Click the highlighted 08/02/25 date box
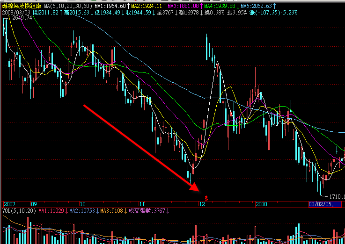345x244 pixels. [x=324, y=204]
